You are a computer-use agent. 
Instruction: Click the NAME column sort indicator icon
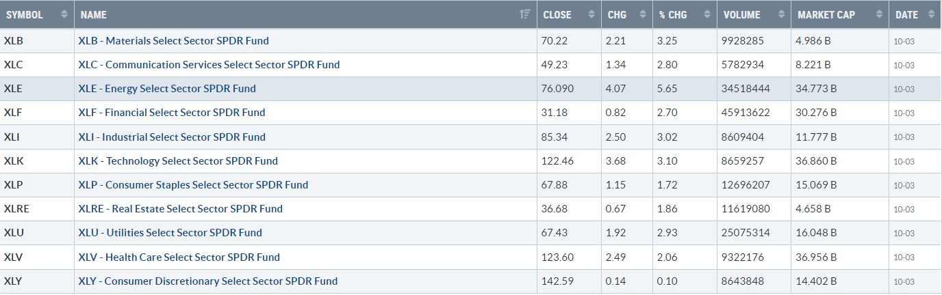525,14
